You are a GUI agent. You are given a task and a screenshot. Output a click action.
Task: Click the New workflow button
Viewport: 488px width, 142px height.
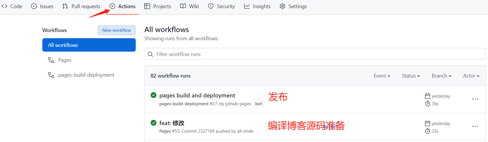tap(116, 30)
